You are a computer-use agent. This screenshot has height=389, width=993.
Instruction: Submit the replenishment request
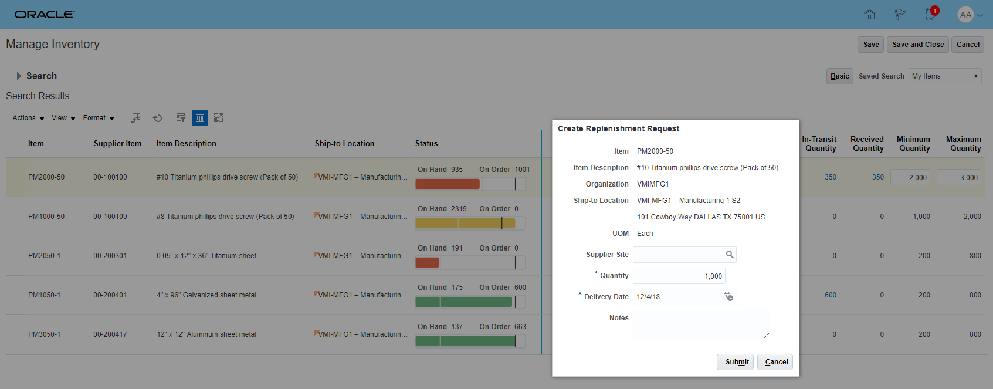pos(736,362)
